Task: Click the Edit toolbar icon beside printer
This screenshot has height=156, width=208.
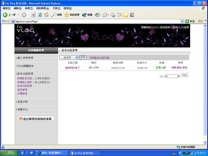Action: pyautogui.click(x=119, y=15)
